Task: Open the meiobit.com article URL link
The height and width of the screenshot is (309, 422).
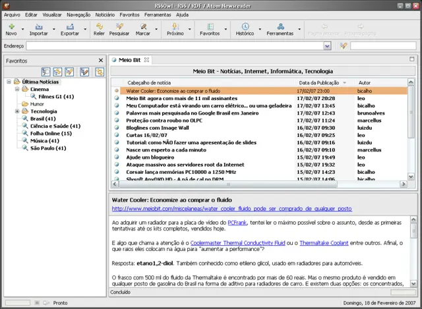Action: [x=231, y=209]
